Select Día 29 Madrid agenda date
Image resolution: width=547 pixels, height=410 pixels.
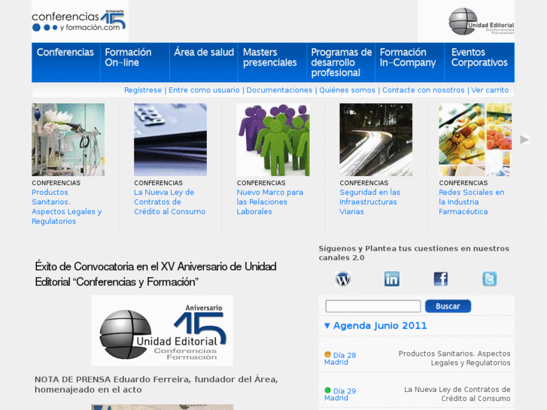tap(340, 394)
